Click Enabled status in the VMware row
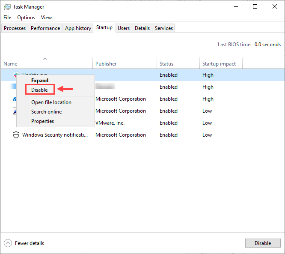This screenshot has width=285, height=254. coord(169,123)
